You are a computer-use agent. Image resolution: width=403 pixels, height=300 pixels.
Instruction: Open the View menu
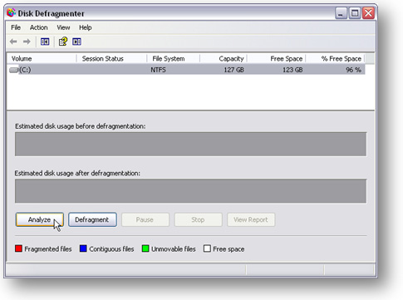pos(63,27)
